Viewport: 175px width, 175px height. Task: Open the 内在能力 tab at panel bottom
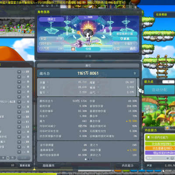pyautogui.click(x=127, y=165)
